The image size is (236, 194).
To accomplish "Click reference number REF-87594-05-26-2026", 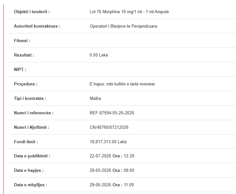I will point(112,113).
